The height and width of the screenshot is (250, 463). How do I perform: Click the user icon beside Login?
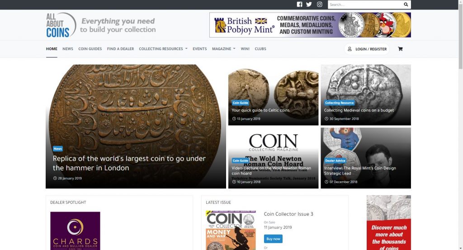coord(350,49)
